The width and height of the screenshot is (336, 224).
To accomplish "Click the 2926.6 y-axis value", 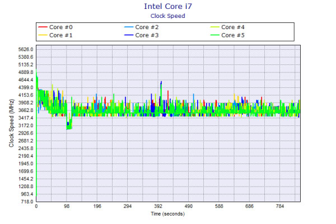I will (26, 133).
